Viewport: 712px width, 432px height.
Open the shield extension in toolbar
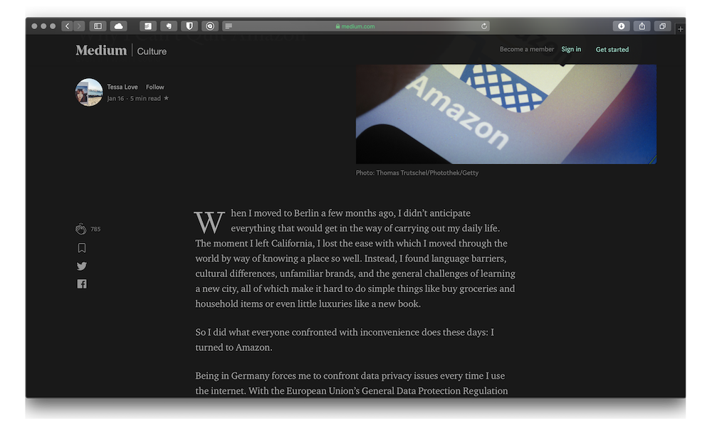coord(189,26)
